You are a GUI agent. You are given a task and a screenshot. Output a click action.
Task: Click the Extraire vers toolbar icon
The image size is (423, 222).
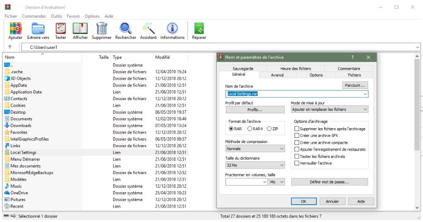(x=38, y=29)
